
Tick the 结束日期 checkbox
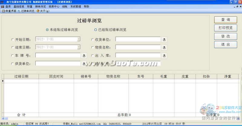point(12,47)
